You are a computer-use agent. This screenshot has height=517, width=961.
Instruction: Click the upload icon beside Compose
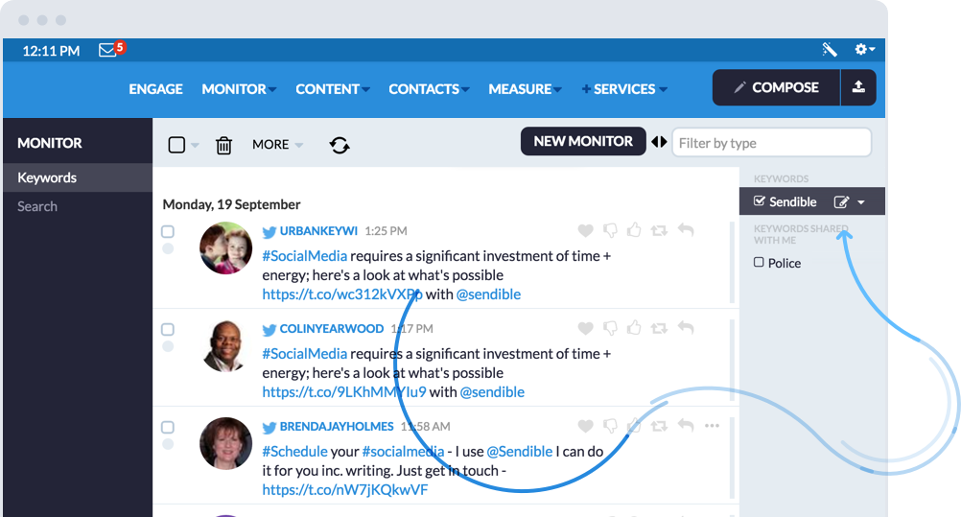(x=858, y=87)
